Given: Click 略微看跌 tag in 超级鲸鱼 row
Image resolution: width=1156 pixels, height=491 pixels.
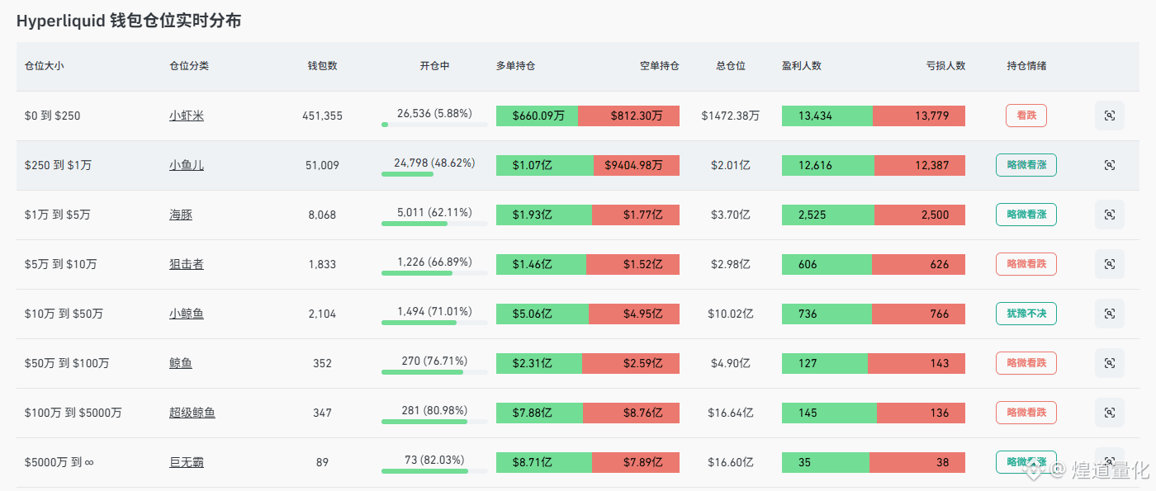Looking at the screenshot, I should (1026, 413).
